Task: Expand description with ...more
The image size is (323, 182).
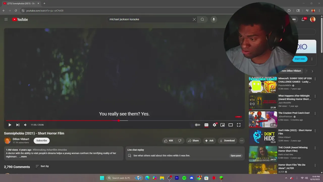Action: (x=23, y=157)
